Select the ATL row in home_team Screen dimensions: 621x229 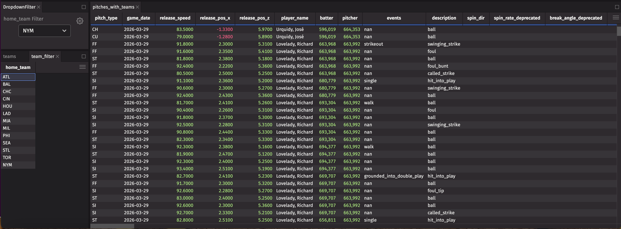(x=18, y=77)
